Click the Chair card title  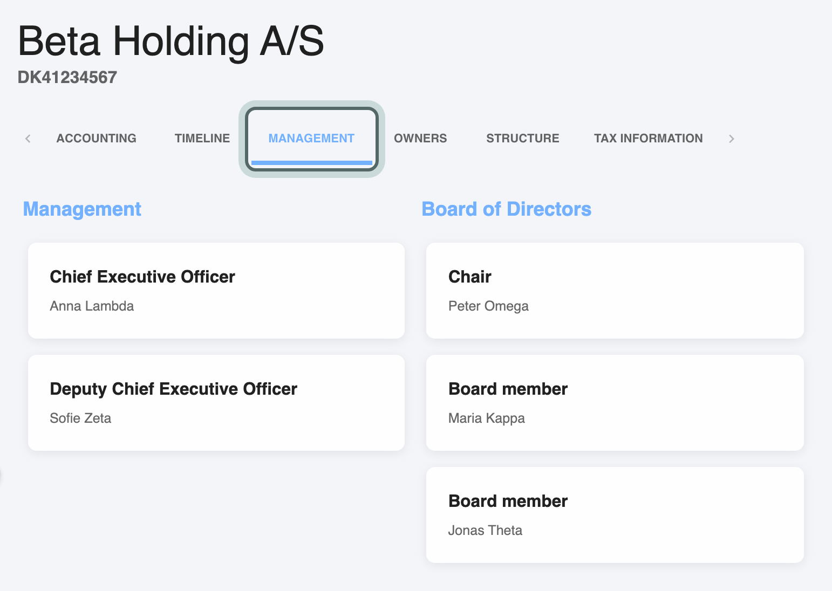tap(470, 277)
